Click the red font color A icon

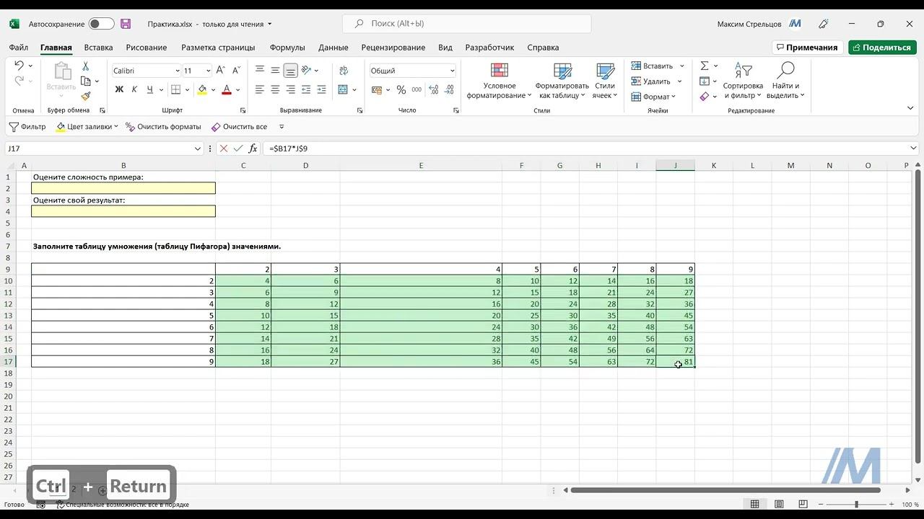click(227, 90)
